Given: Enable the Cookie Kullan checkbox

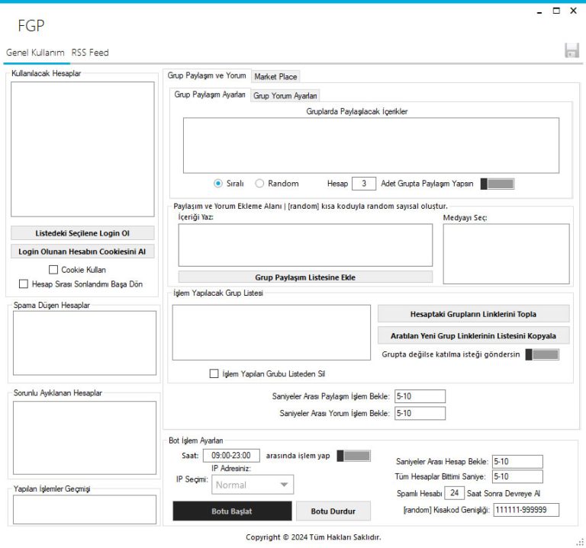Looking at the screenshot, I should (x=53, y=270).
